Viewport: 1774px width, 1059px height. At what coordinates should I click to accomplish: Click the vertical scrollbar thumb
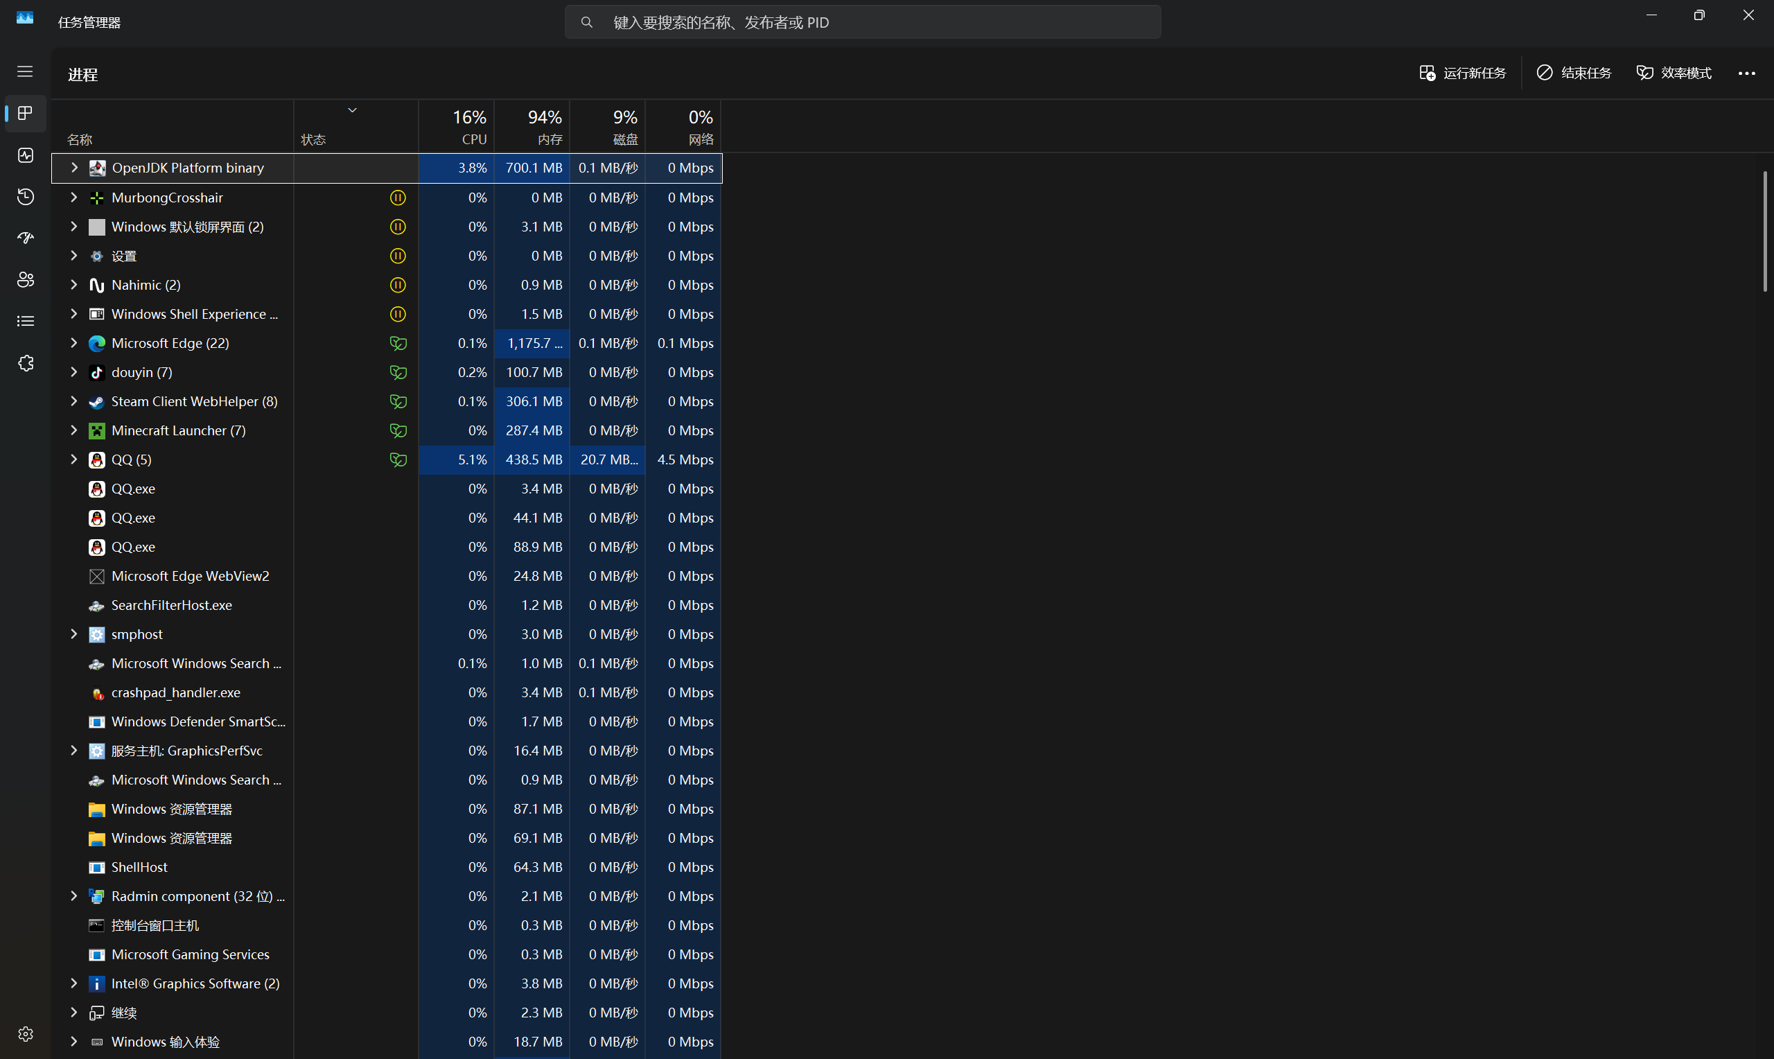pyautogui.click(x=1765, y=231)
